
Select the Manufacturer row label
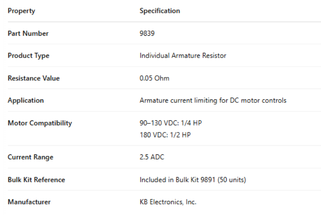[29, 202]
